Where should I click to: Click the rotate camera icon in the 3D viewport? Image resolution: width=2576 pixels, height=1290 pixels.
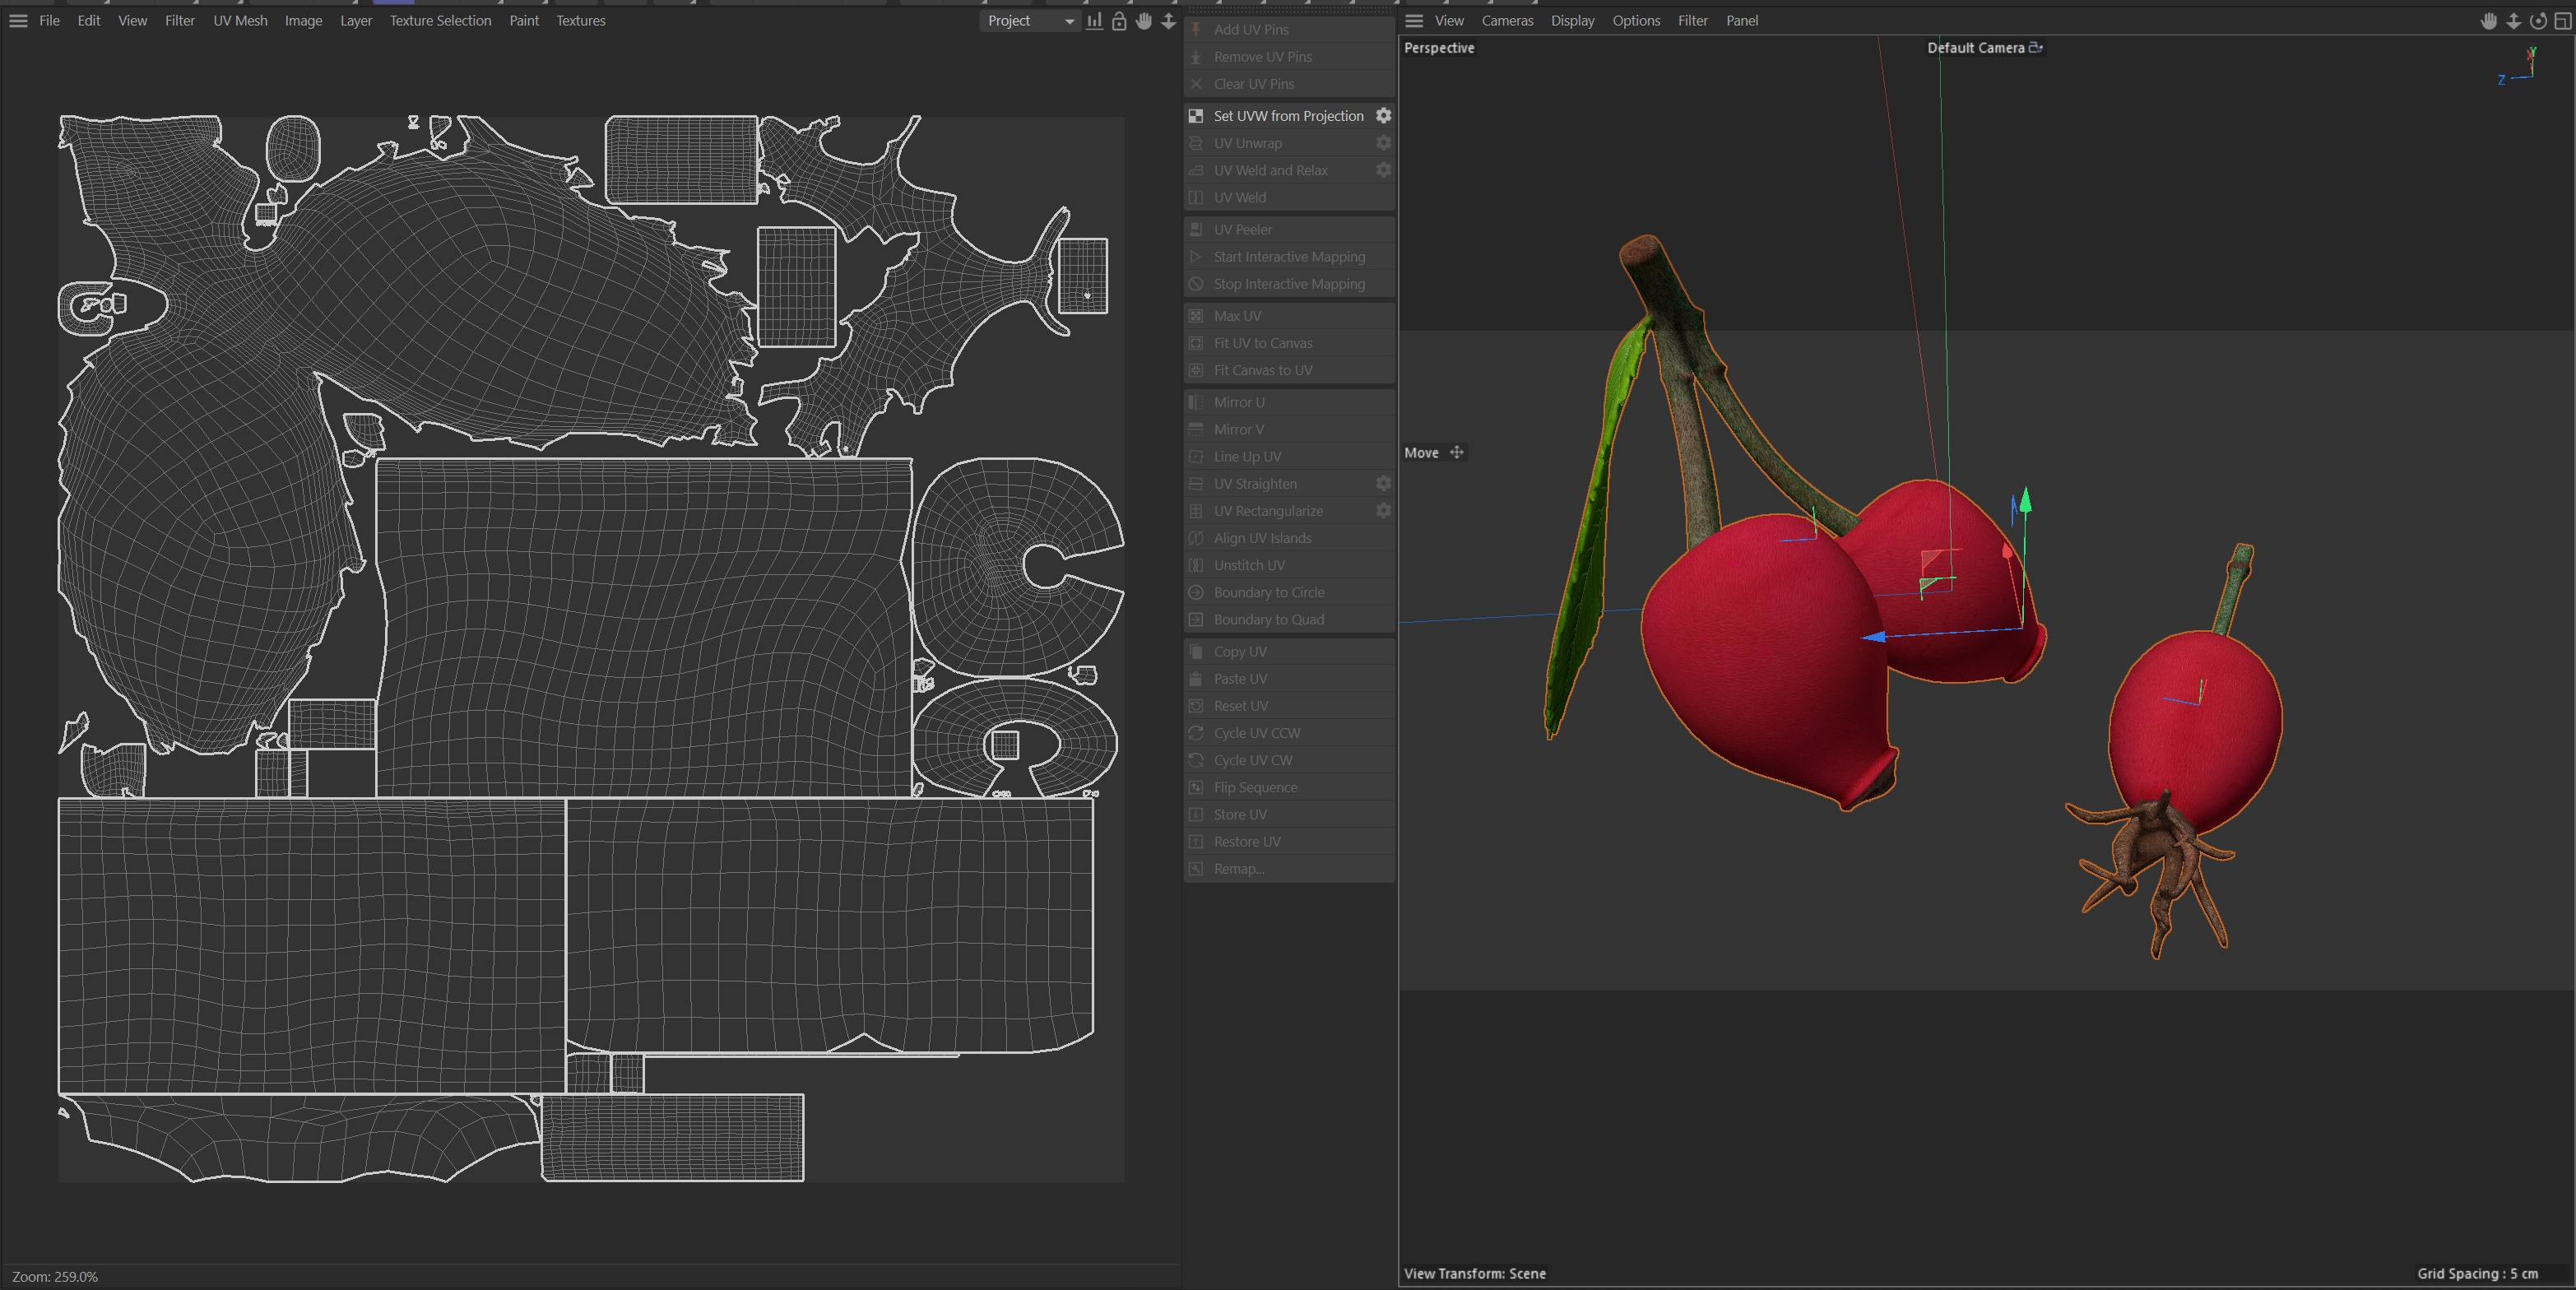pyautogui.click(x=2538, y=21)
